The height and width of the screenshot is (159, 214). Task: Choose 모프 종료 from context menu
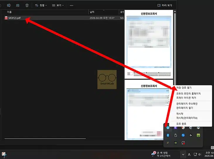(x=181, y=124)
